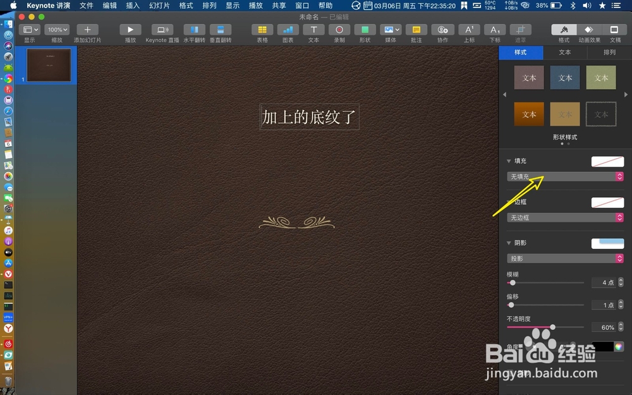Click the 60% opacity value field
This screenshot has height=395, width=632.
pos(604,327)
